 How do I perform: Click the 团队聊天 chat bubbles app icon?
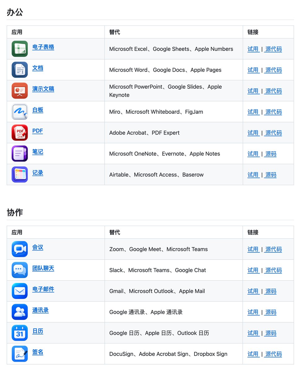(20, 270)
